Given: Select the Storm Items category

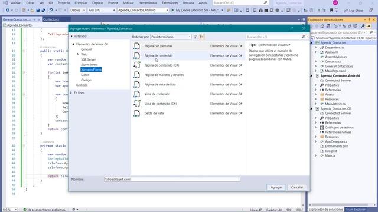Looking at the screenshot, I should 89,65.
